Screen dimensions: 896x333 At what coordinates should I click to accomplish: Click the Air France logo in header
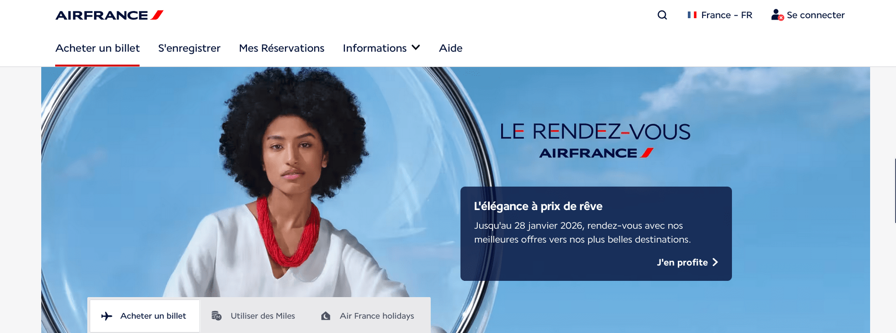pos(109,15)
